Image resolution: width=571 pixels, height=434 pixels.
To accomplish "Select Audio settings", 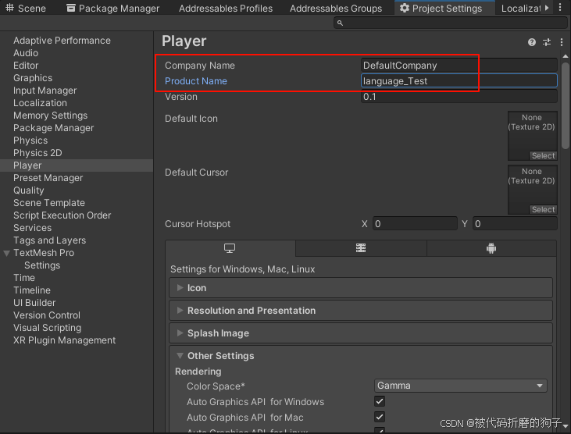I will (26, 53).
